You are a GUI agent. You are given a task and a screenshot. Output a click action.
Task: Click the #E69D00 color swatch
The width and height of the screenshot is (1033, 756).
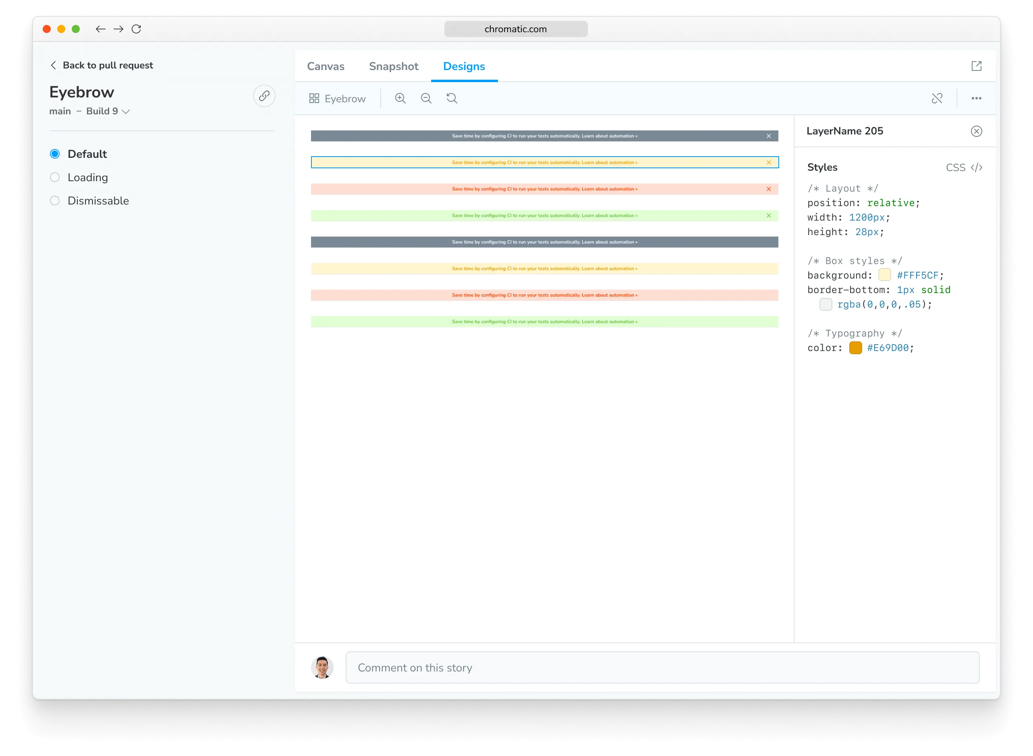855,348
